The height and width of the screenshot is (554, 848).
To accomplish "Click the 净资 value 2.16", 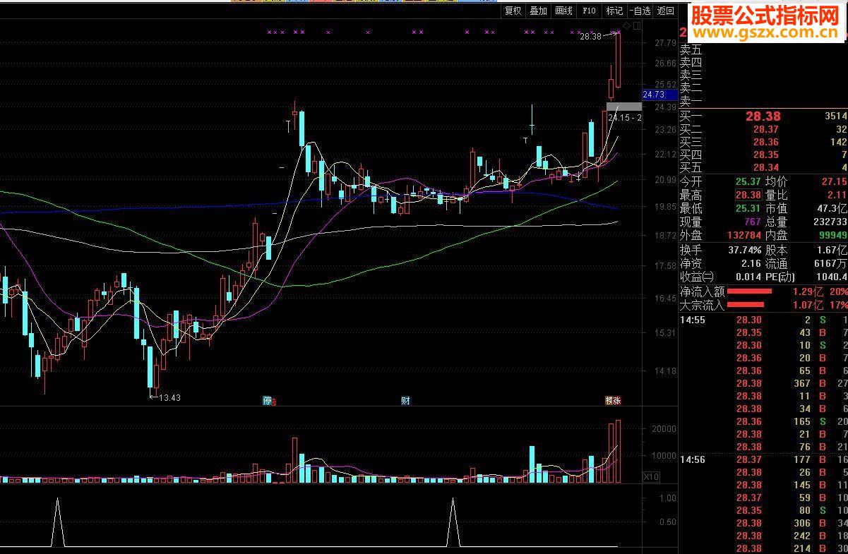I will [x=751, y=263].
